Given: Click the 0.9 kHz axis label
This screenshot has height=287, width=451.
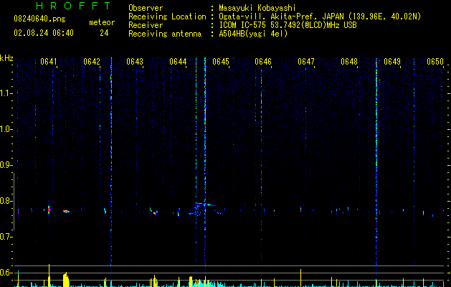Looking at the screenshot, I should (6, 165).
